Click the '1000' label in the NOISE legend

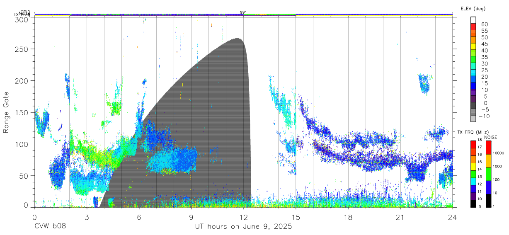tap(497, 167)
